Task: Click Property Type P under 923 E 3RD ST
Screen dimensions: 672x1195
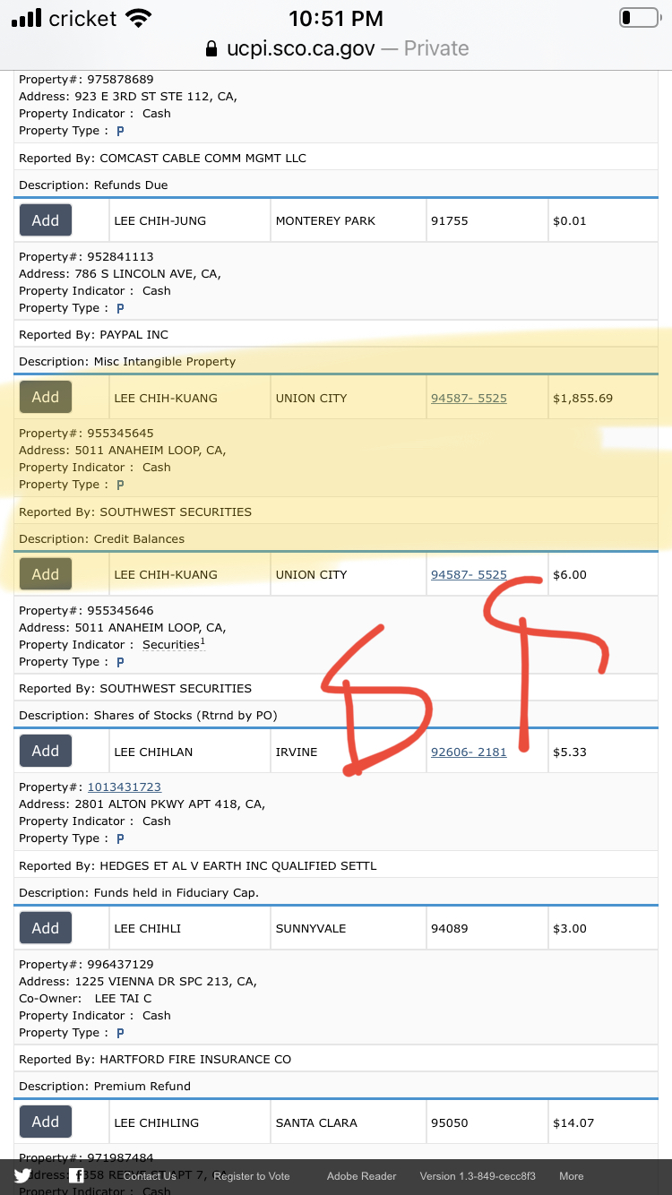Action: [x=120, y=131]
